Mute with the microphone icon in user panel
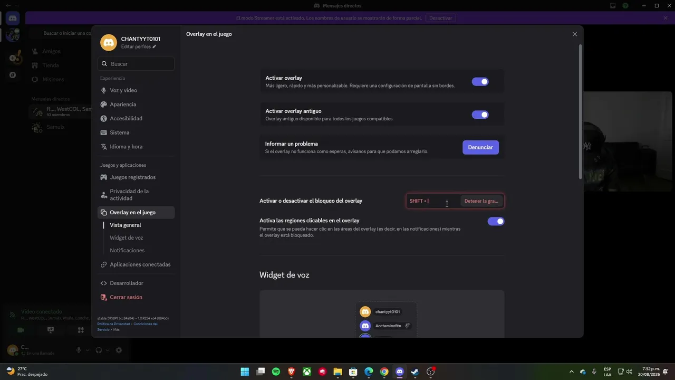 click(x=79, y=350)
